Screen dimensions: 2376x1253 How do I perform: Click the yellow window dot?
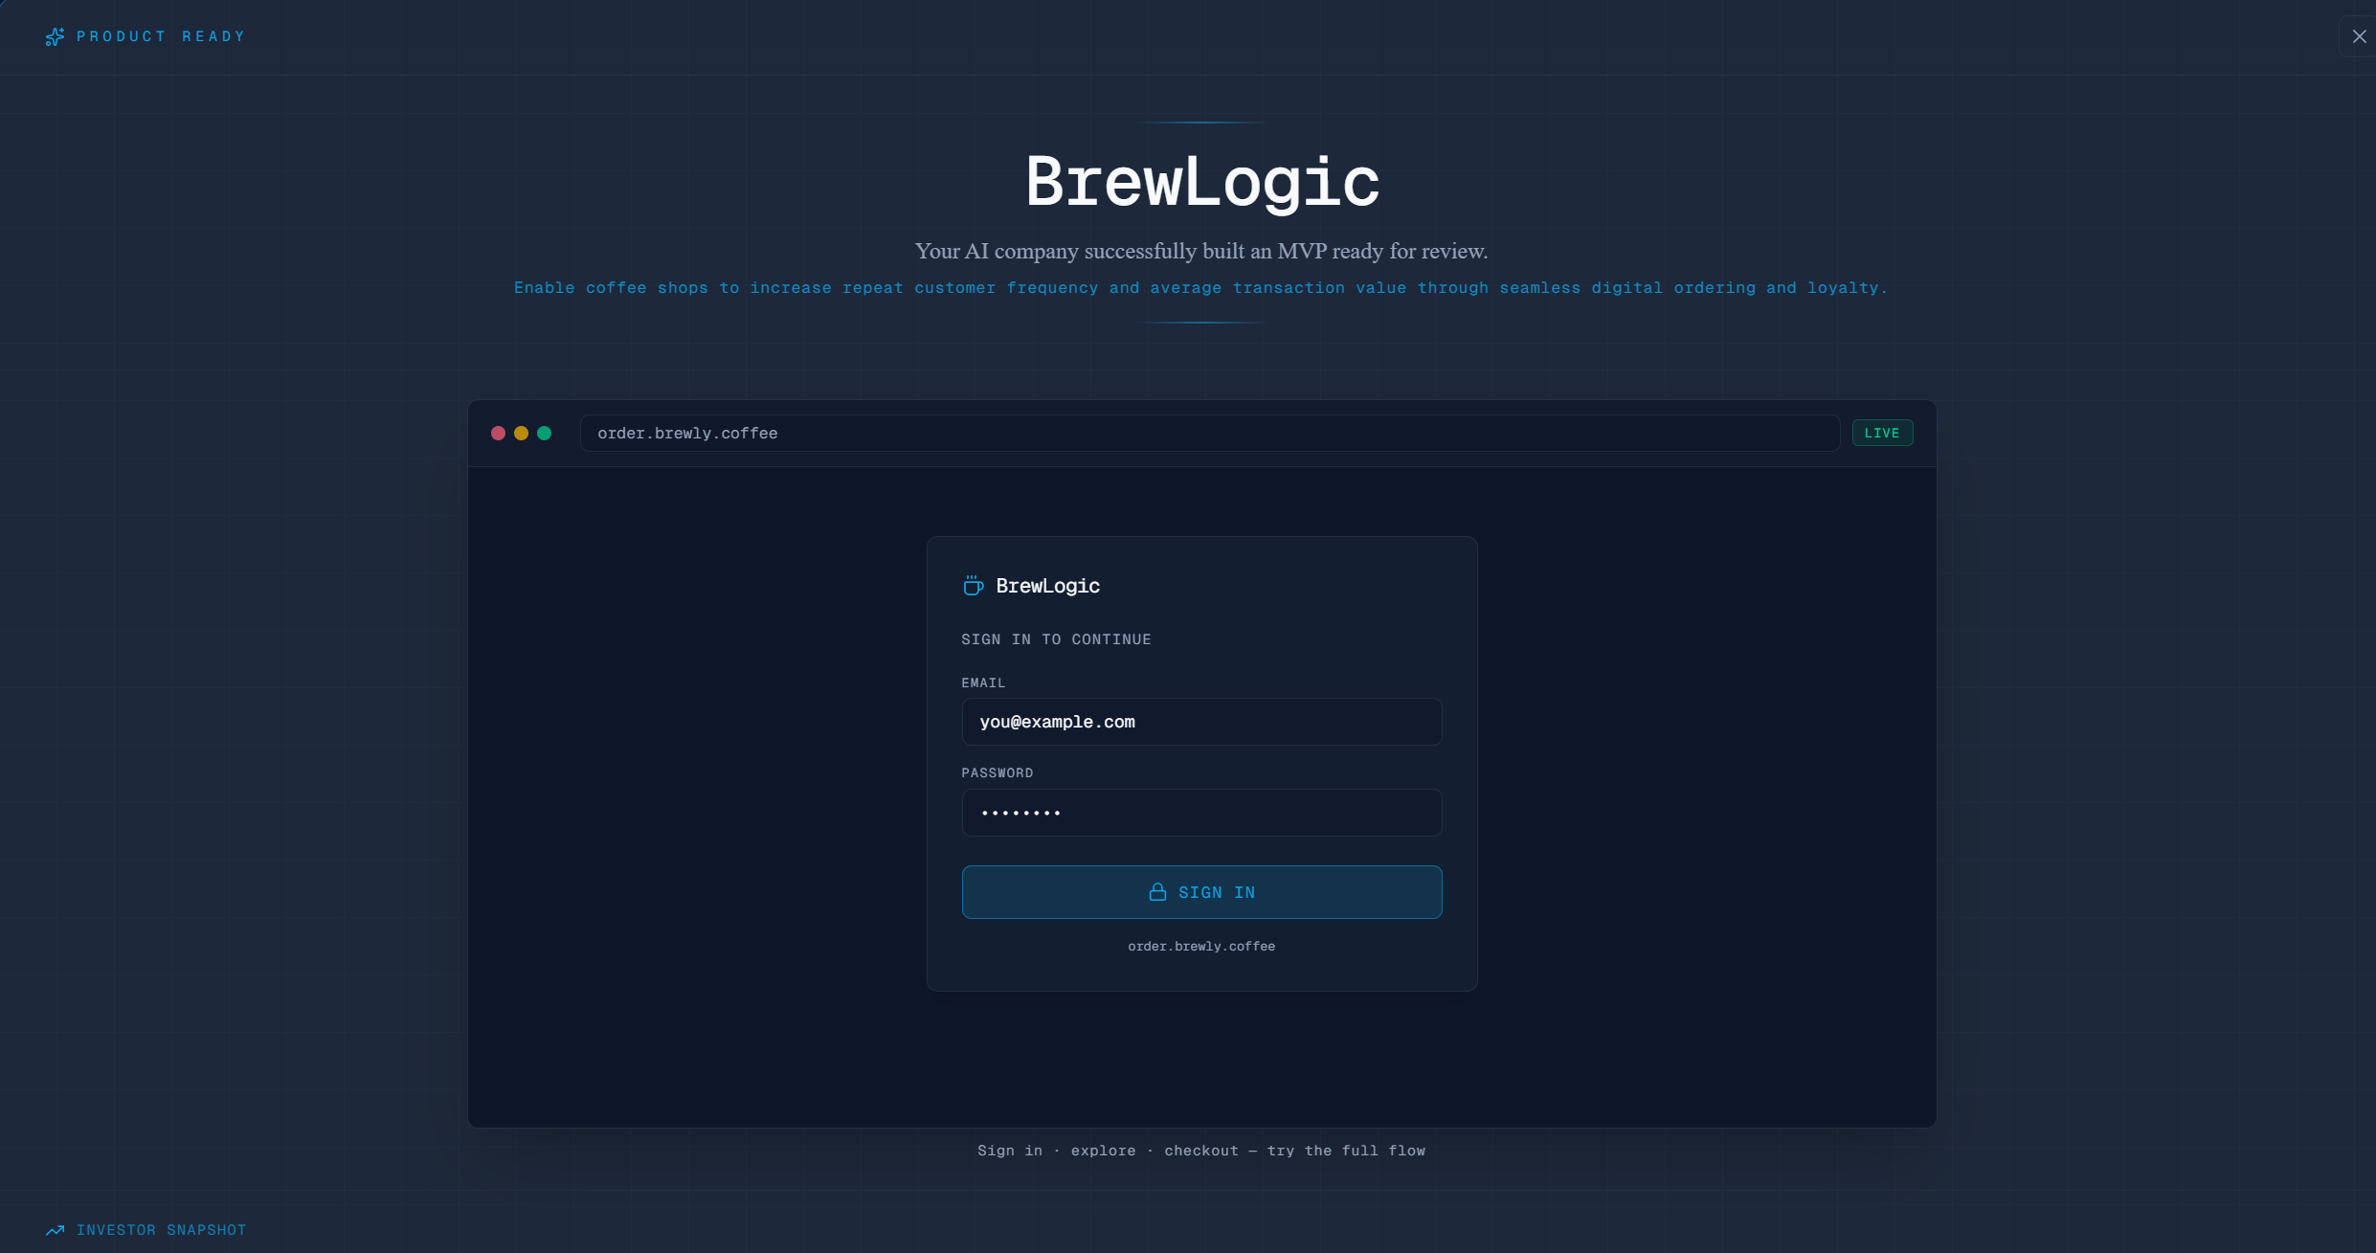(521, 434)
